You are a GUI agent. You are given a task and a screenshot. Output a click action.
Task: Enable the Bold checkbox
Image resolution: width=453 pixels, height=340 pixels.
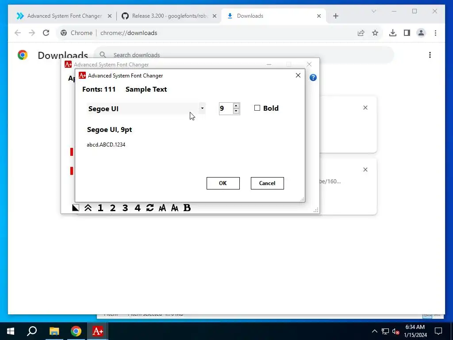point(257,108)
